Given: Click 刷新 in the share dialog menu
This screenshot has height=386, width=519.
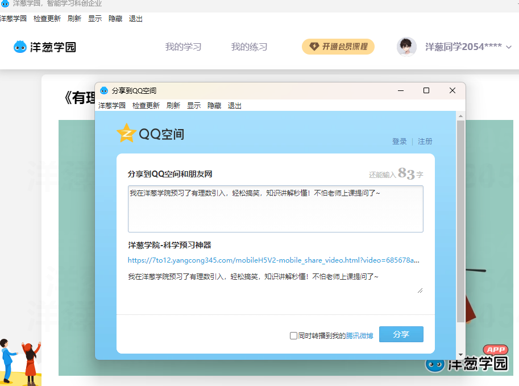Looking at the screenshot, I should (173, 106).
